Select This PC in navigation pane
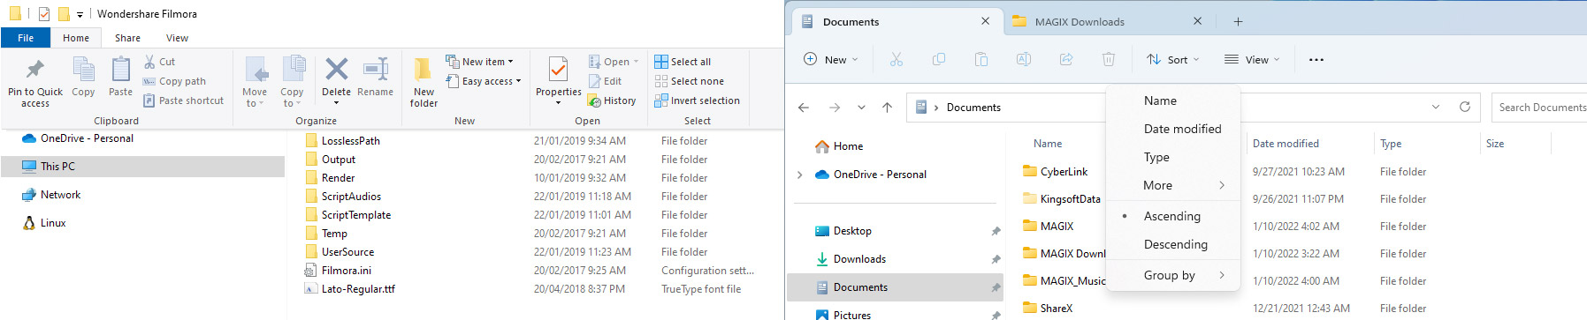The image size is (1587, 320). pyautogui.click(x=57, y=167)
